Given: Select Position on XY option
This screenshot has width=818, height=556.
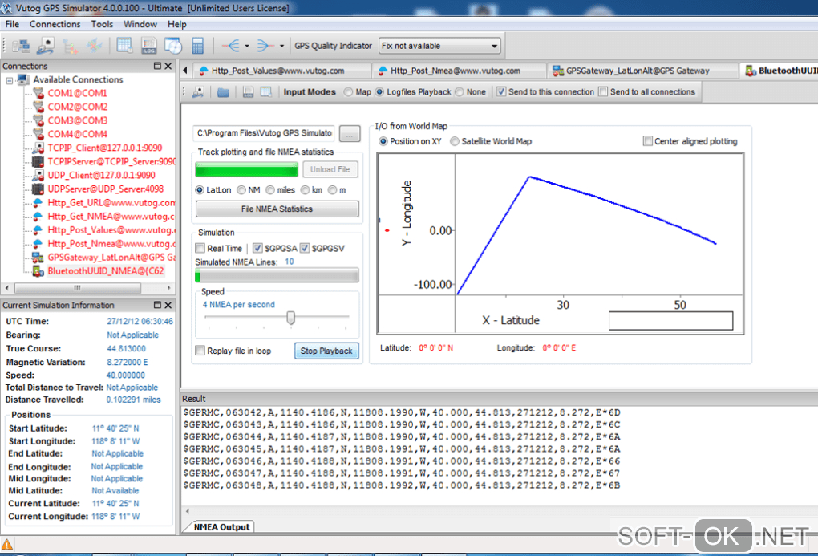Looking at the screenshot, I should coord(383,141).
